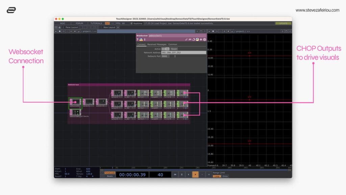
Task: Step forward one frame with plus button
Action: tap(209, 175)
